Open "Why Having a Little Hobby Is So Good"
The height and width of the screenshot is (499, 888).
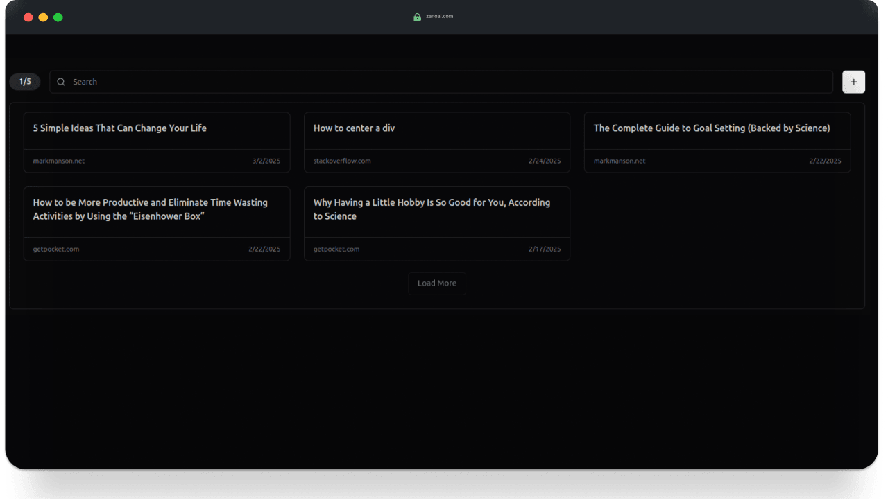pos(432,209)
